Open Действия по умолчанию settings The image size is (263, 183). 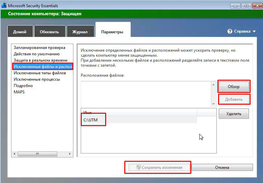tap(37, 54)
